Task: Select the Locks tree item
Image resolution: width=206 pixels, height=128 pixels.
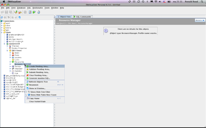Action: pyautogui.click(x=17, y=60)
